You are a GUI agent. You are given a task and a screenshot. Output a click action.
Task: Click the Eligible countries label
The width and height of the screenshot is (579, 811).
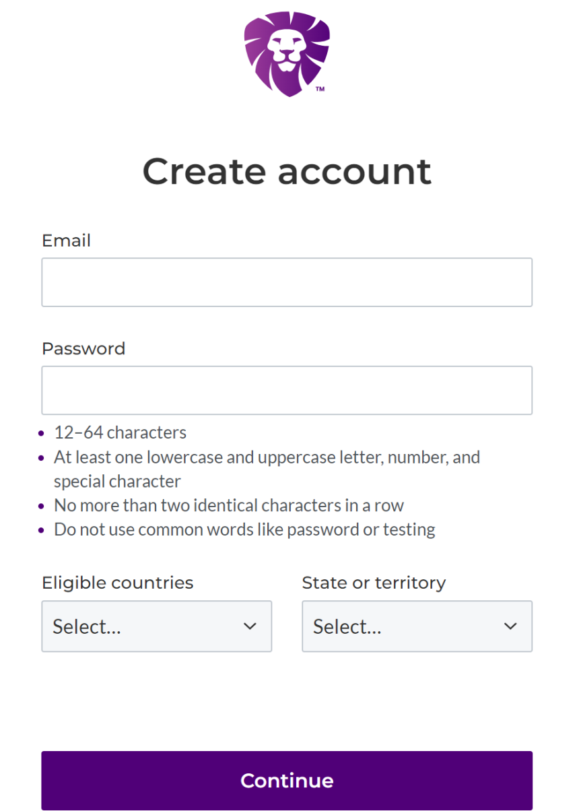tap(117, 583)
